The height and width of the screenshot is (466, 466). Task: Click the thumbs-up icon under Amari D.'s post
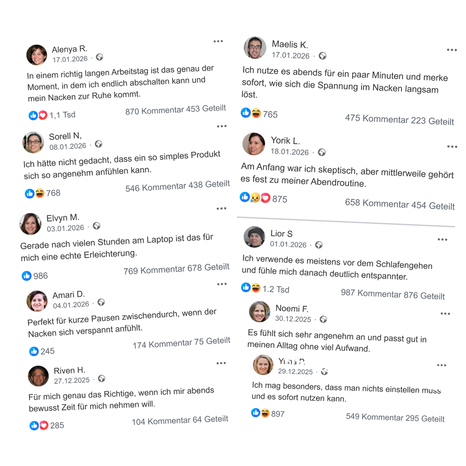(34, 351)
